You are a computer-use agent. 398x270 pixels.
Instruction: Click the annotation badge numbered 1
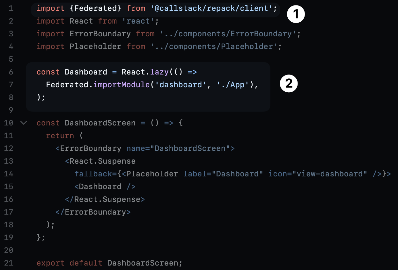click(296, 15)
